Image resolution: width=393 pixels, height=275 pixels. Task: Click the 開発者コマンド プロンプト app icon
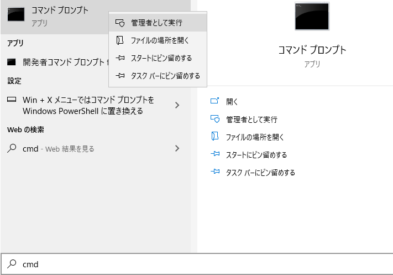pyautogui.click(x=11, y=62)
